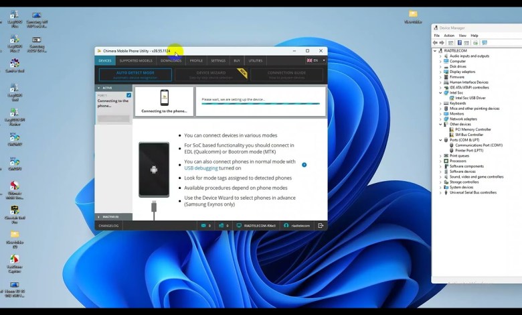
Task: Open the Changelog button in Chimera
Action: coord(108,226)
